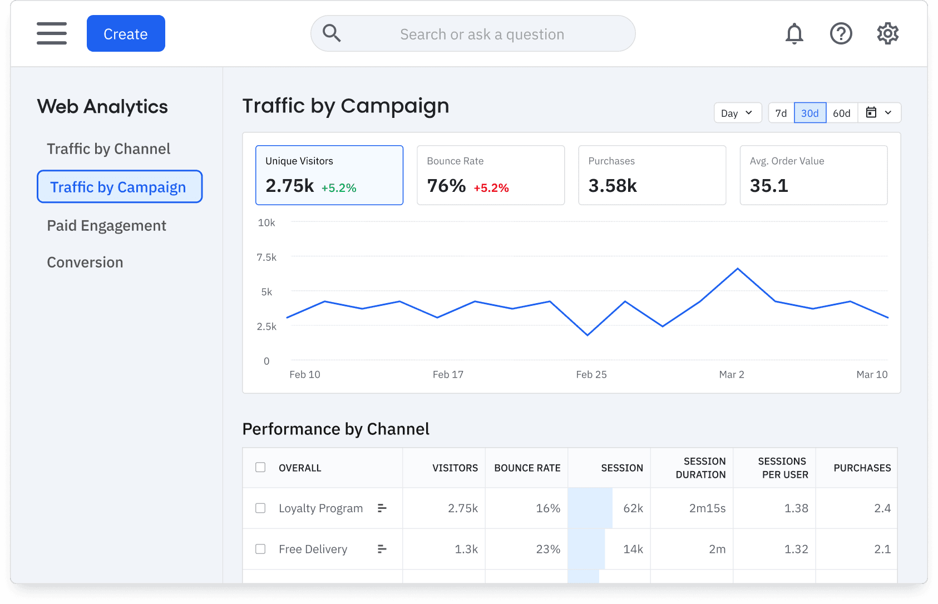Focus the Search or ask a question field
Viewport: 938px width, 604px height.
(482, 34)
